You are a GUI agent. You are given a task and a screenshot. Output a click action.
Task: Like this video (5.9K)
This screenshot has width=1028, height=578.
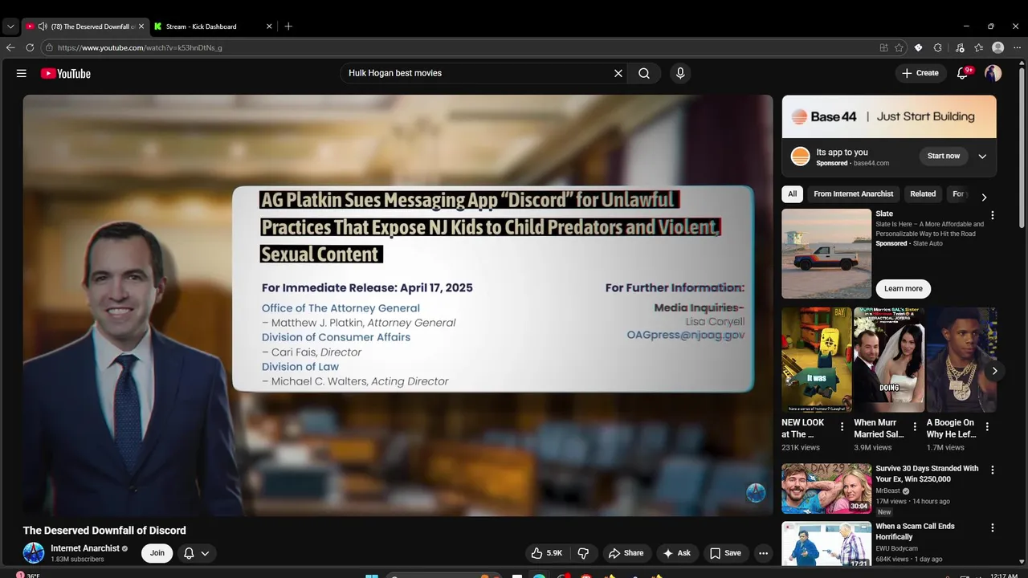coord(547,553)
